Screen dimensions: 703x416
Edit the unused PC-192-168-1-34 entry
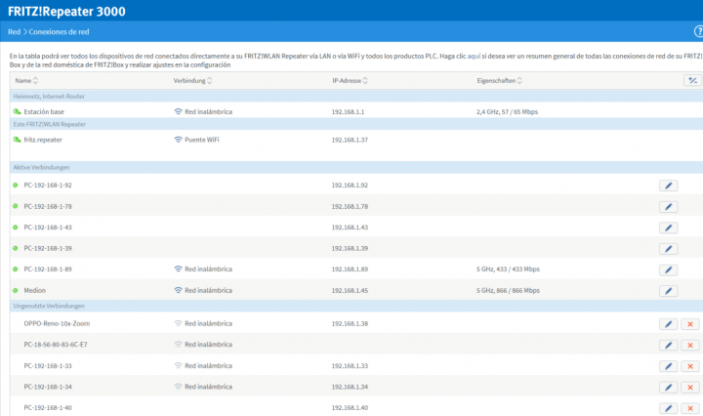(668, 388)
